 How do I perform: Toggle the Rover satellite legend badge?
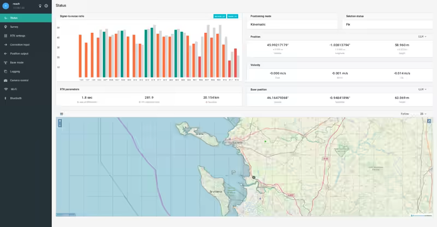tap(219, 16)
